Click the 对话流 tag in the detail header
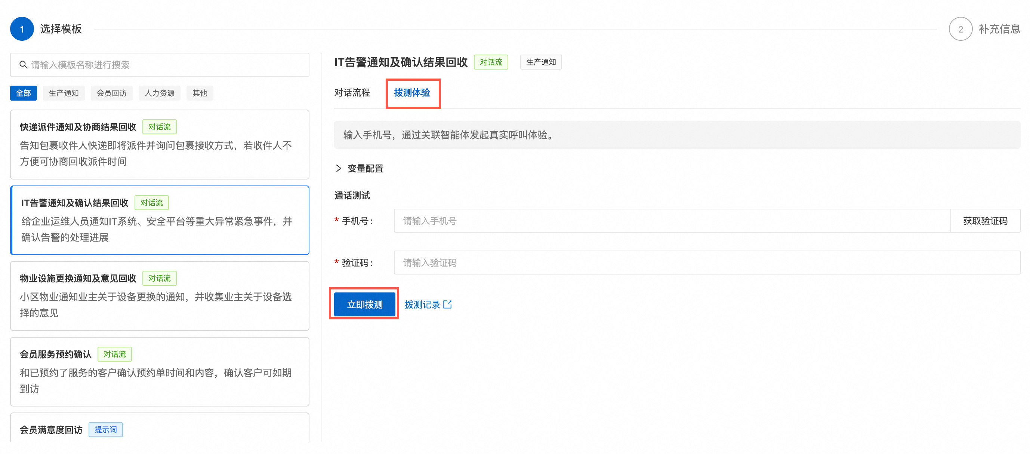Viewport: 1030px width, 454px height. pyautogui.click(x=491, y=62)
